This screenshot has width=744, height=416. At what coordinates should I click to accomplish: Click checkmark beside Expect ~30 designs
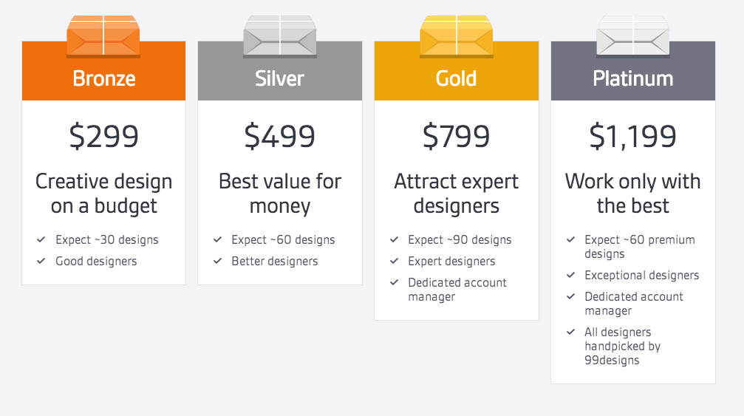click(x=41, y=239)
